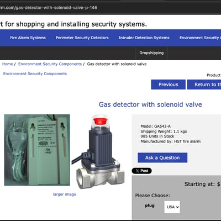Viewport: 221px width, 221px height.
Task: Open Environment Security Components breadcrumb link
Action: [x=50, y=64]
